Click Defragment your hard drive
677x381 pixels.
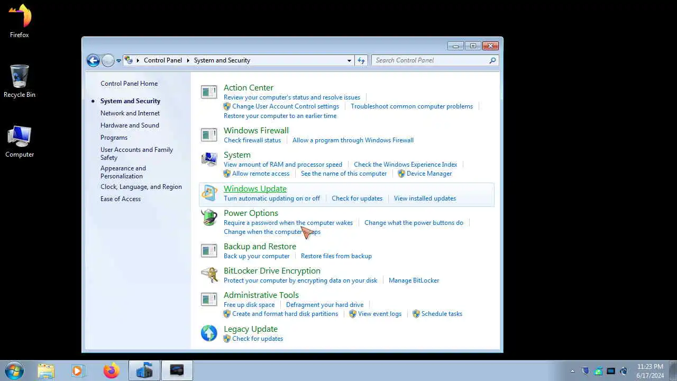pos(325,305)
